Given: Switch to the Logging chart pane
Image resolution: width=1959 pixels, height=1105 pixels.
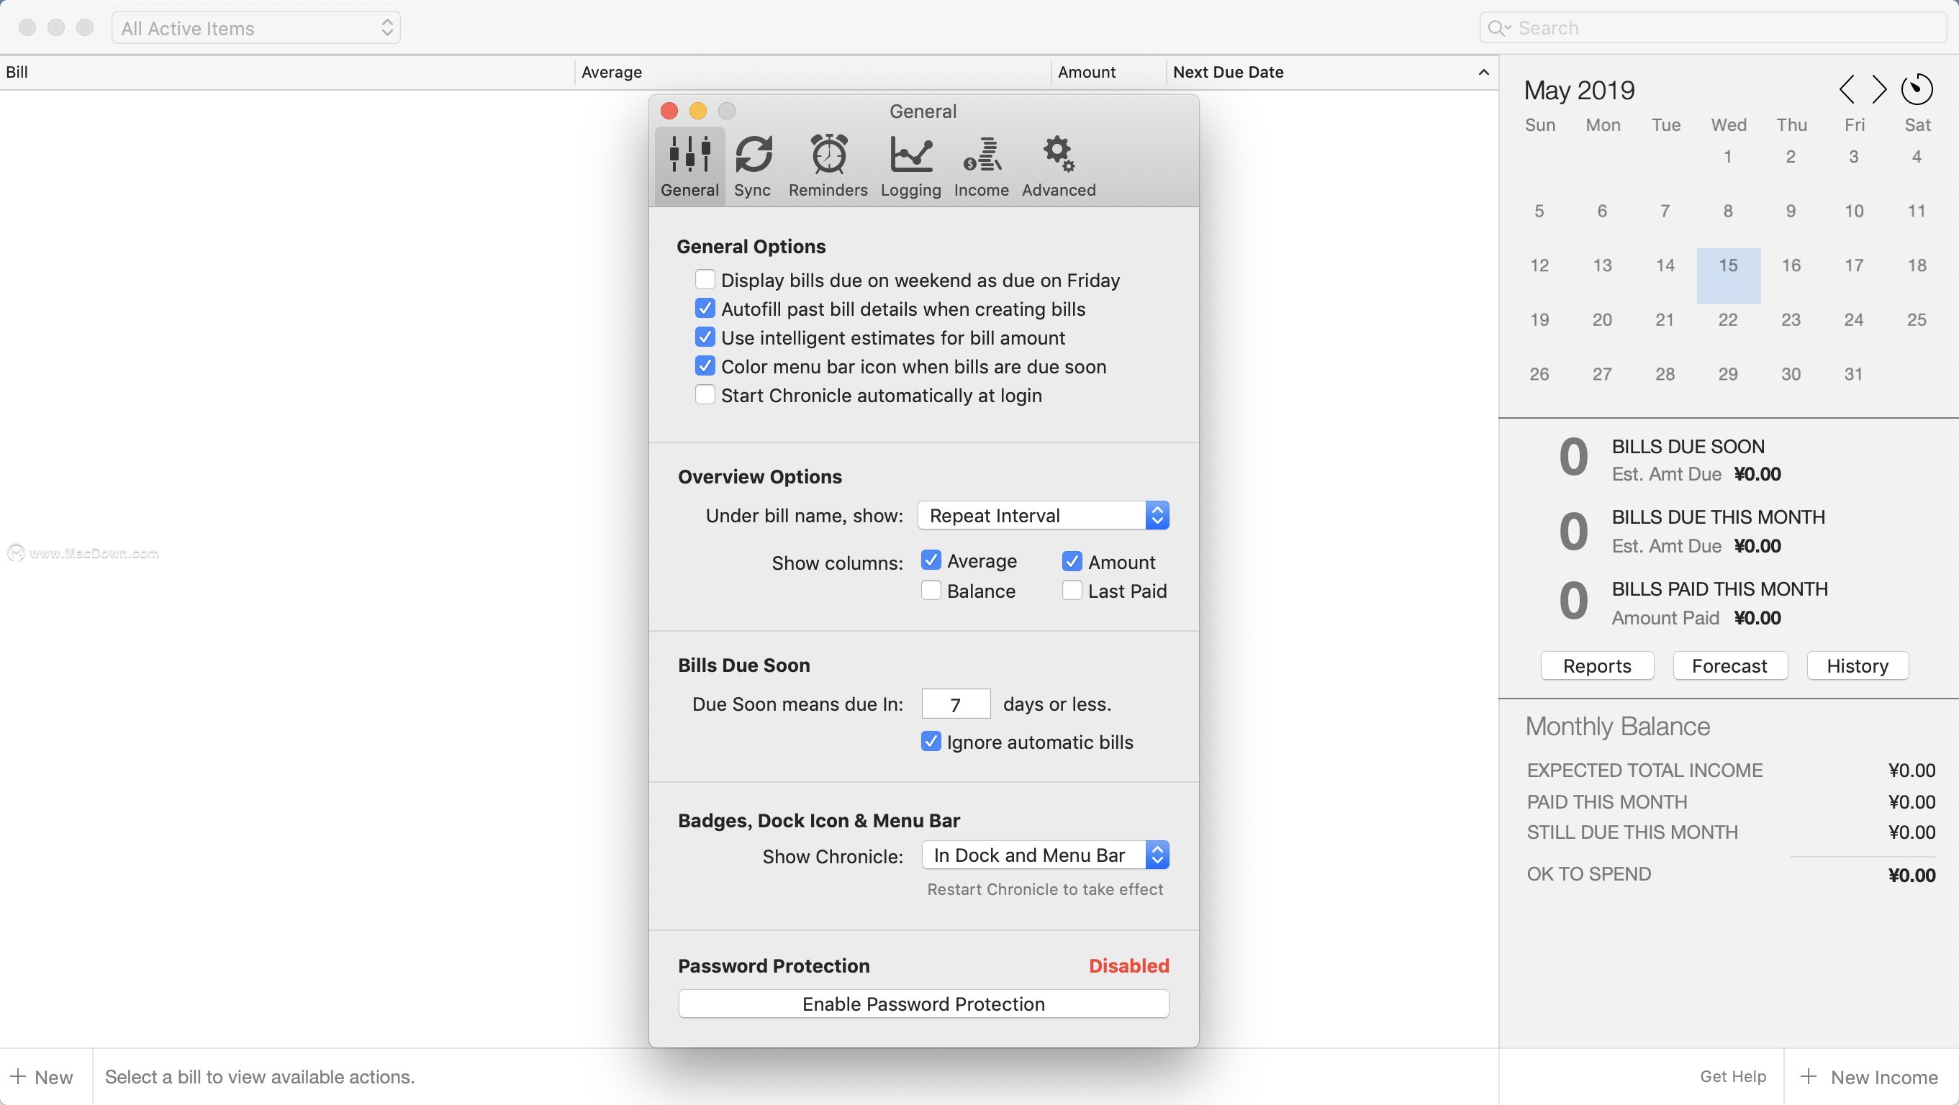Looking at the screenshot, I should 910,165.
